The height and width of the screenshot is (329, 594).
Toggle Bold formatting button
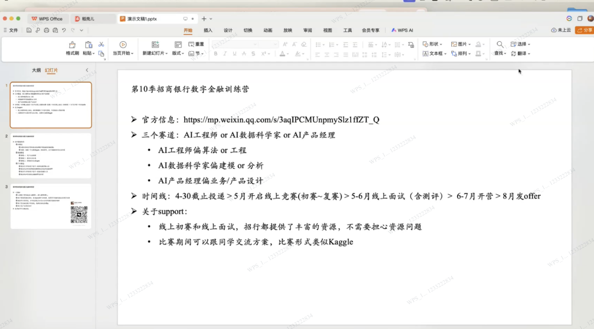pos(216,54)
